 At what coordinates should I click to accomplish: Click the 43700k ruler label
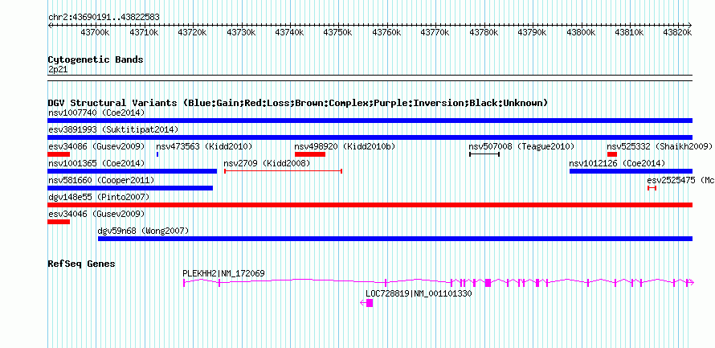95,32
